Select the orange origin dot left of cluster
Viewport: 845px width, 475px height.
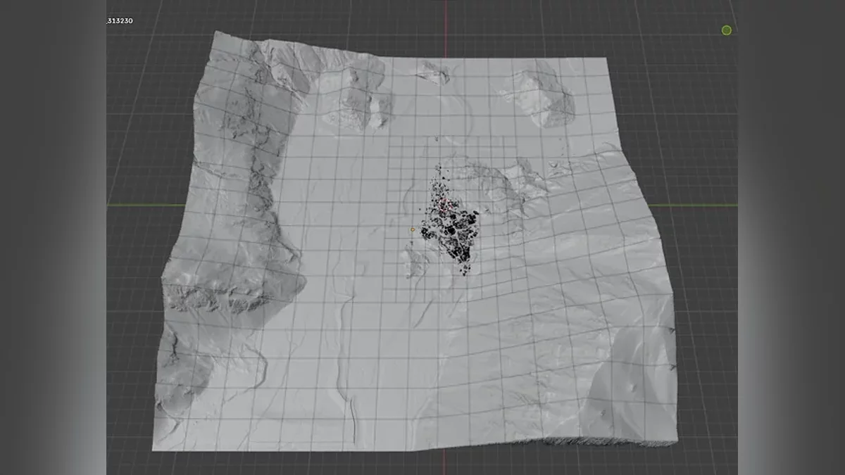pos(413,229)
